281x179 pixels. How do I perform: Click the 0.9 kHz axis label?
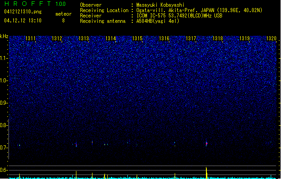pos(4,103)
